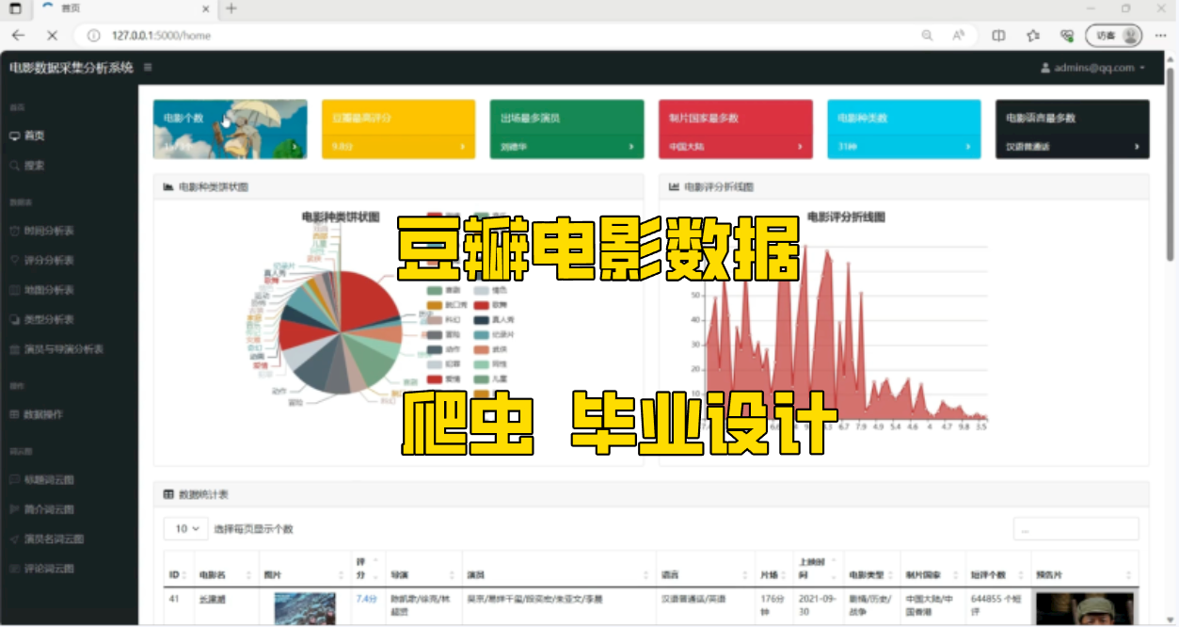Sort table by 语言 column
Viewport: 1179px width, 627px height.
coord(707,574)
